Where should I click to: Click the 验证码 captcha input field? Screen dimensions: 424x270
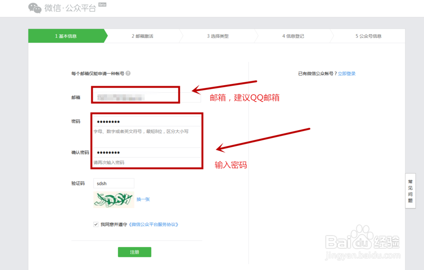[114, 183]
